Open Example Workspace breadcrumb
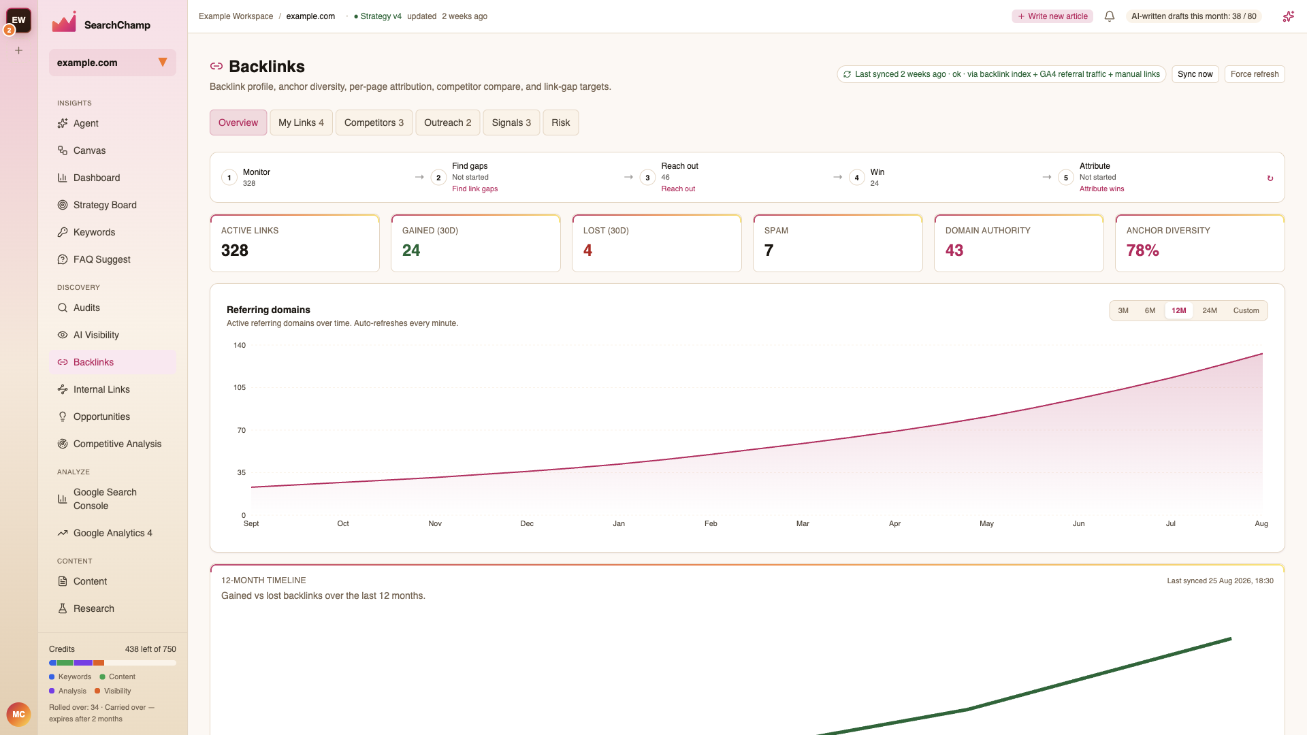This screenshot has width=1307, height=735. point(236,16)
